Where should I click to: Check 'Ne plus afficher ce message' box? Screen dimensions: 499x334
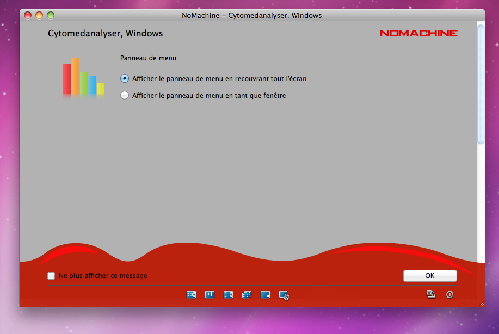[x=51, y=275]
